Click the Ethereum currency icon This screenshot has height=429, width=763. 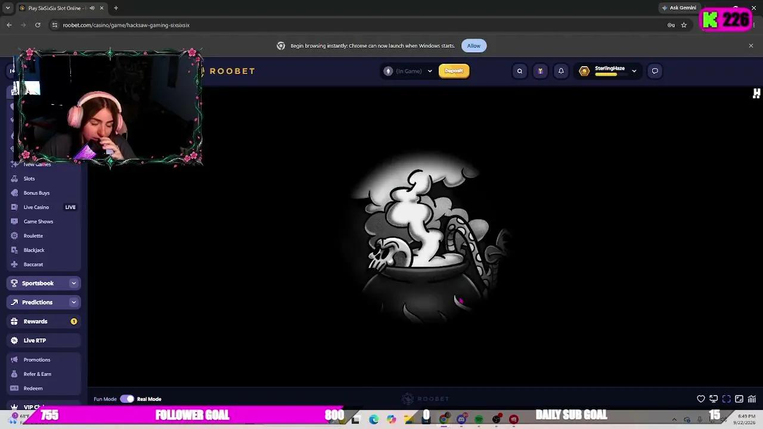coord(389,71)
